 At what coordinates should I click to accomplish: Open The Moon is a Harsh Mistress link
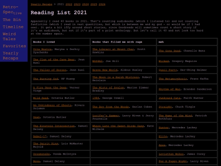(x=115, y=77)
